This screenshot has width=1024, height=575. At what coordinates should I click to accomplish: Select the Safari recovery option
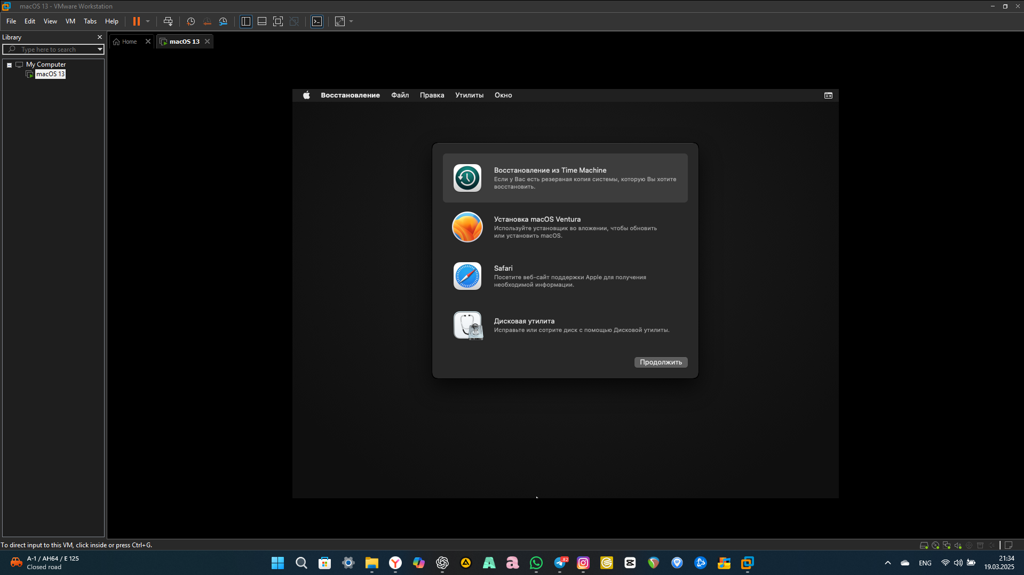565,276
